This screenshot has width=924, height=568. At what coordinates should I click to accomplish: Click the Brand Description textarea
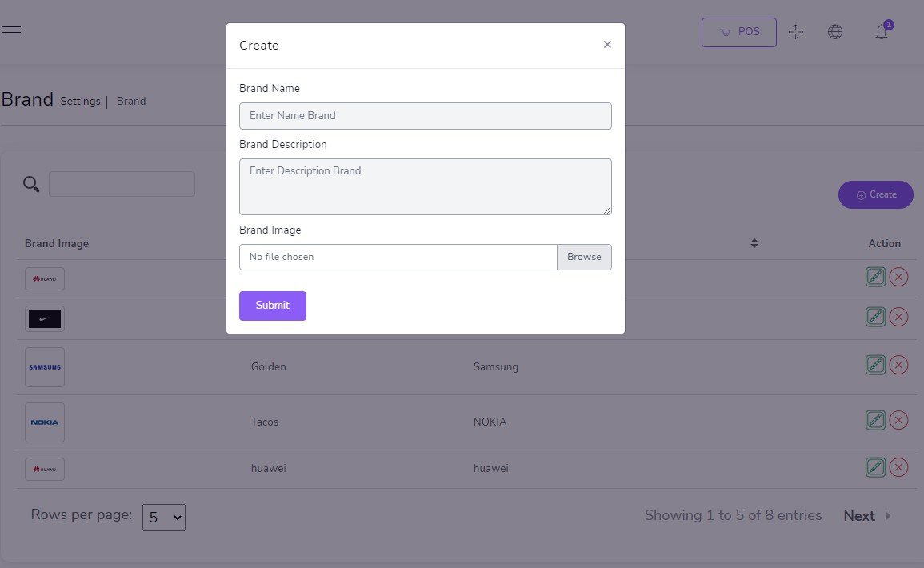tap(425, 186)
